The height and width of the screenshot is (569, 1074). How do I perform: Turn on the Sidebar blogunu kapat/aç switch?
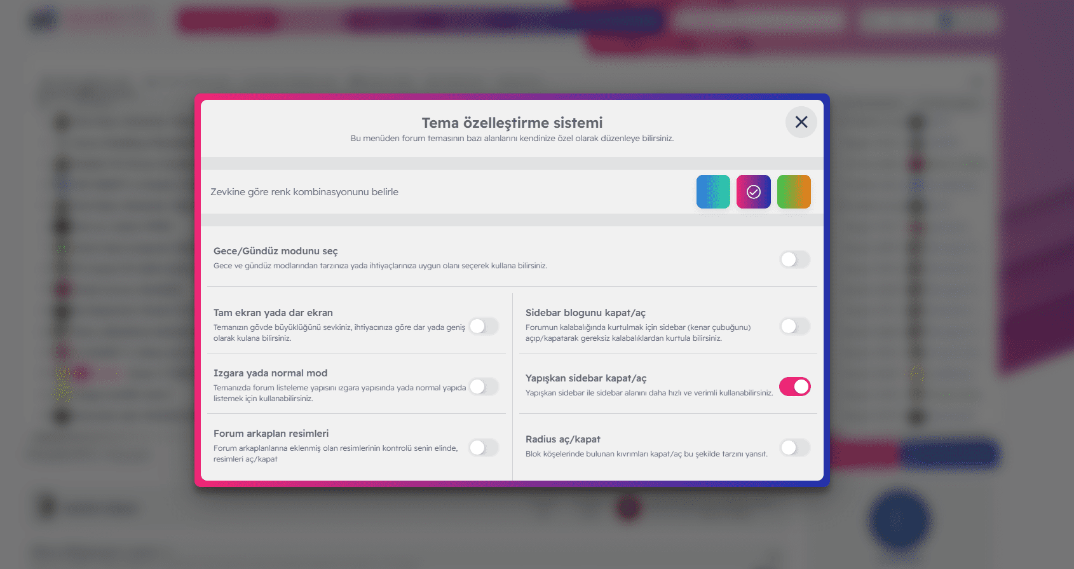[x=794, y=326]
